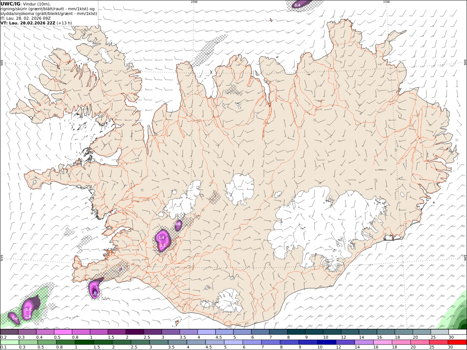The width and height of the screenshot is (467, 350).
Task: Click the 20W longitude label
Action: point(194,2)
